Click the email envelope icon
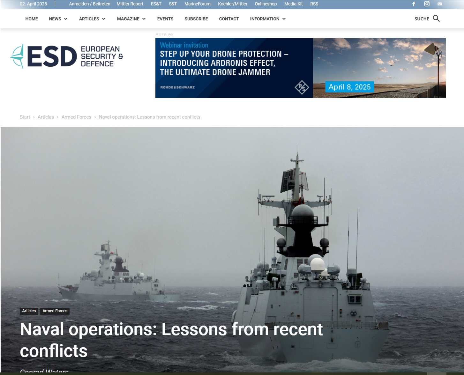The height and width of the screenshot is (375, 464). click(440, 4)
